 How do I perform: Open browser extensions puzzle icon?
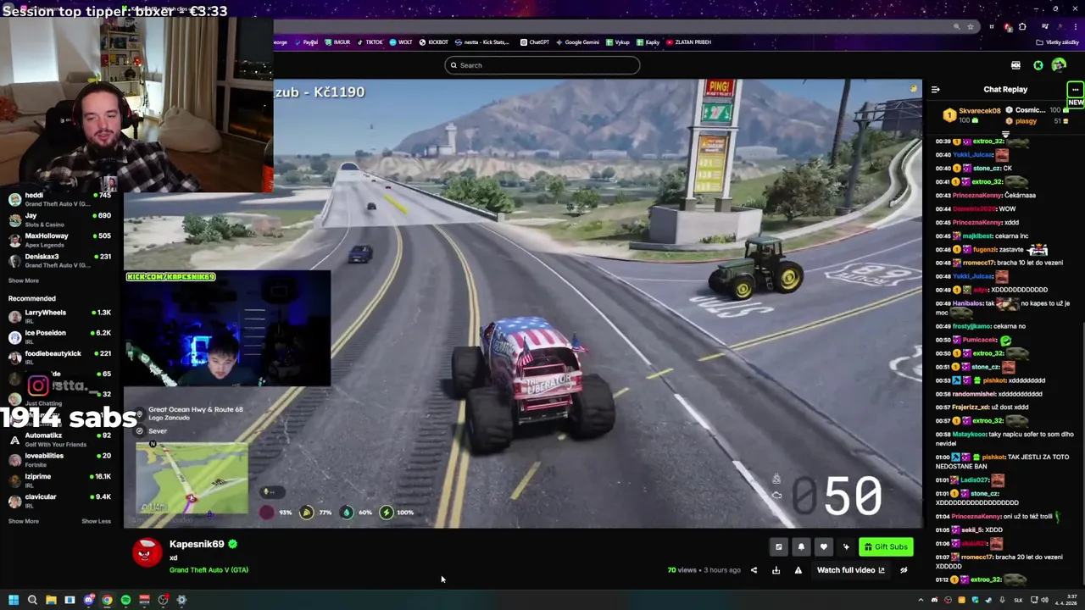coord(1022,27)
